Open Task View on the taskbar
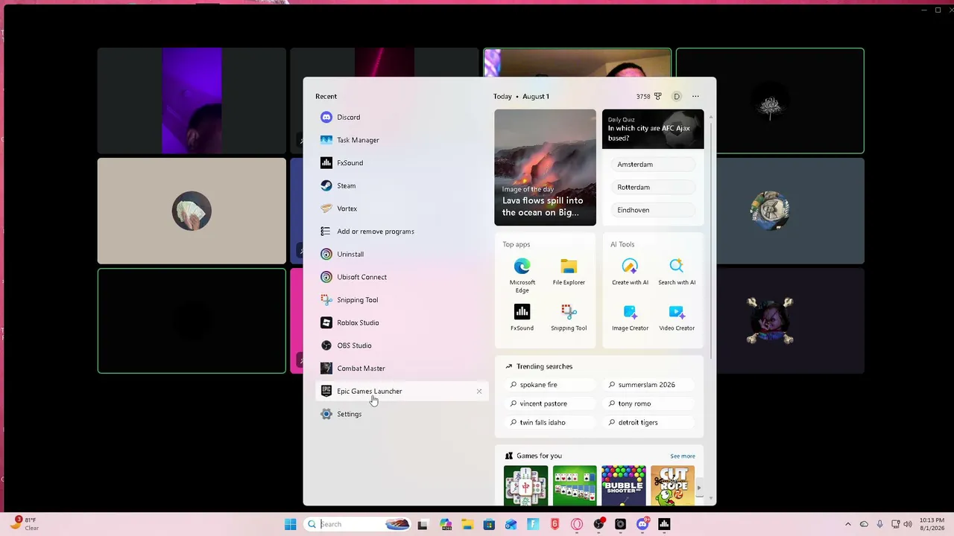Screen dimensions: 954x536 423,524
